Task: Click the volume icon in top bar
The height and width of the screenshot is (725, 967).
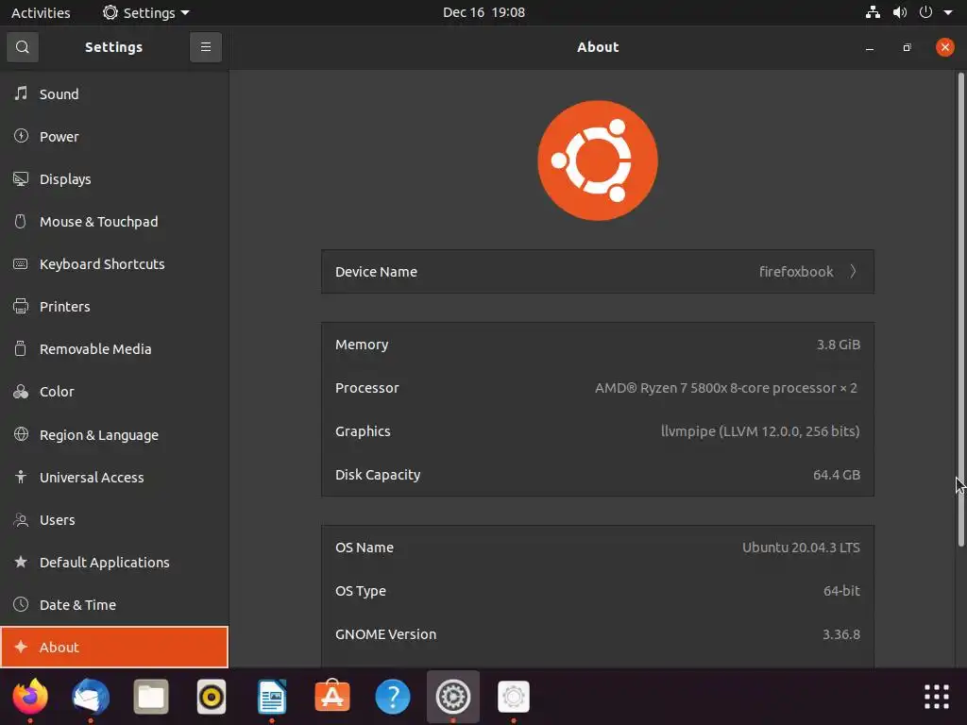Action: coord(900,12)
